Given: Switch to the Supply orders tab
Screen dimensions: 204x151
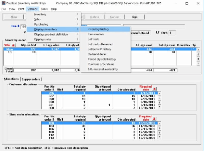Looking at the screenshot, I should [x=31, y=79].
